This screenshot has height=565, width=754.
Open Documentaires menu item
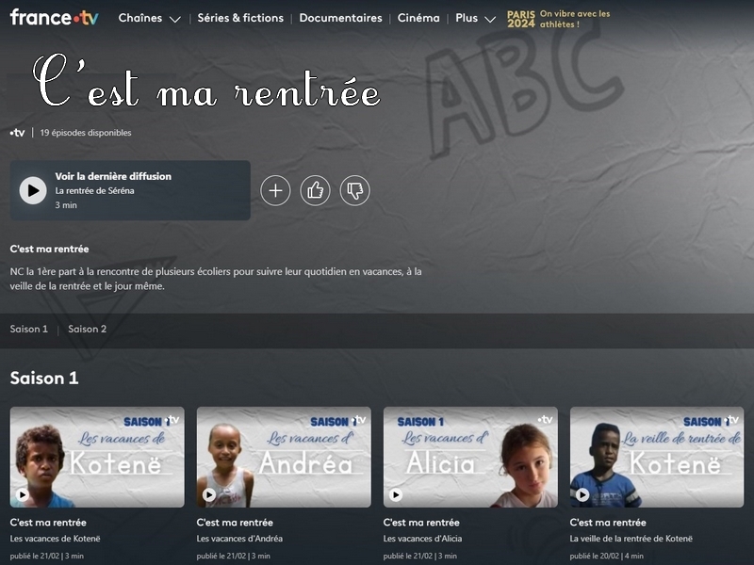(340, 18)
